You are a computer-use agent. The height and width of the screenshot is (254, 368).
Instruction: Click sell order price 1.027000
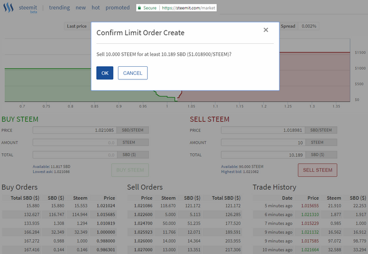(x=143, y=249)
